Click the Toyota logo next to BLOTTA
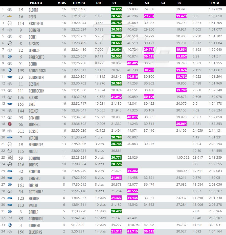Image resolution: width=226 pixels, height=235 pixels. (10, 10)
